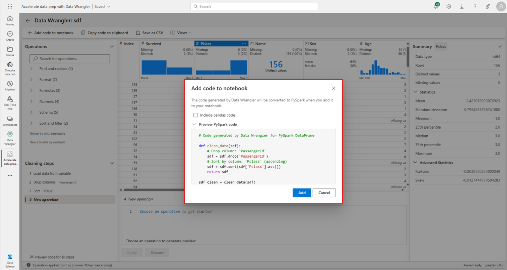Close the Add code to notebook dialog
507x270 pixels.
(333, 88)
